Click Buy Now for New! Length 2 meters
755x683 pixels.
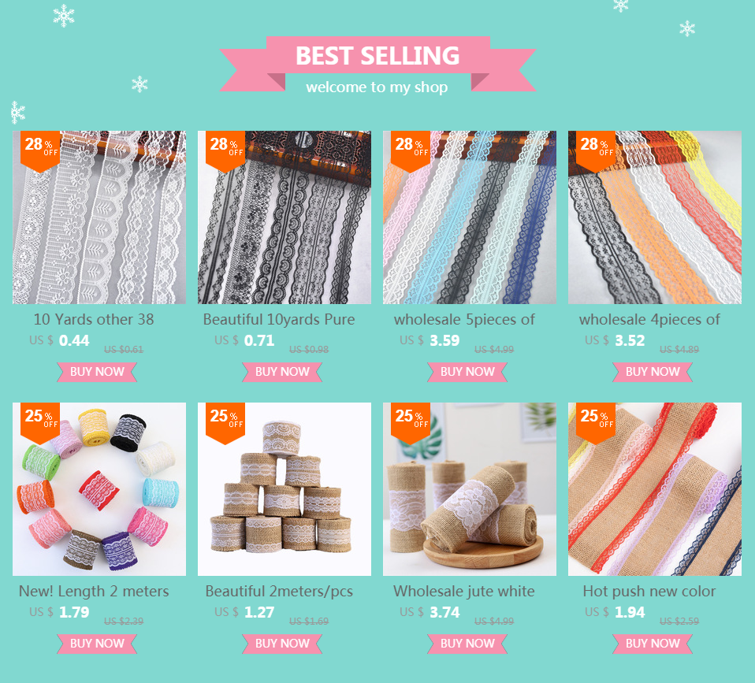[x=97, y=644]
